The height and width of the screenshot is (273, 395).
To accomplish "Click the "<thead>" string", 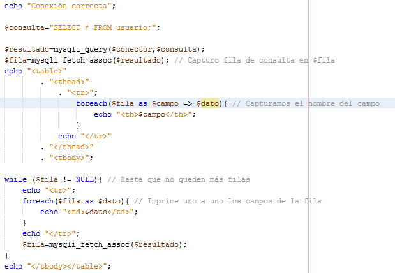I will [69, 82].
